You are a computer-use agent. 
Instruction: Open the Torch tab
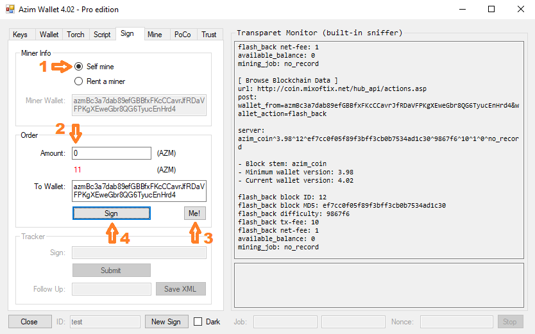coord(76,35)
